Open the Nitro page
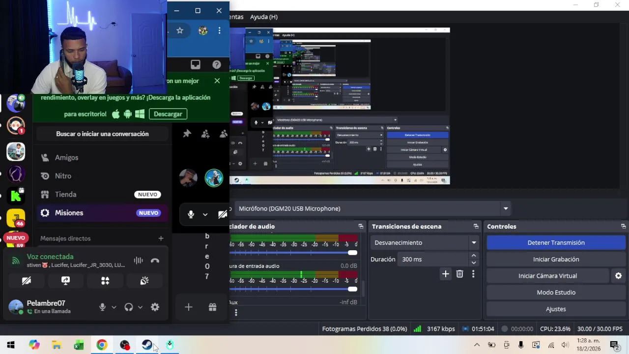This screenshot has height=354, width=629. (x=102, y=176)
